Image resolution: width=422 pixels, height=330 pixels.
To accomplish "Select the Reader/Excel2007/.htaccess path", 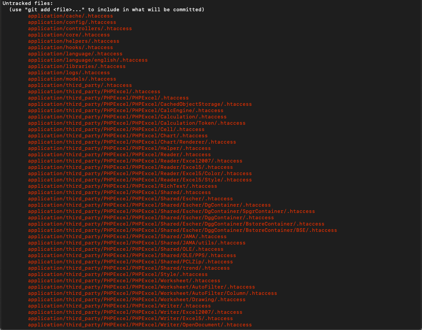I will [135, 161].
